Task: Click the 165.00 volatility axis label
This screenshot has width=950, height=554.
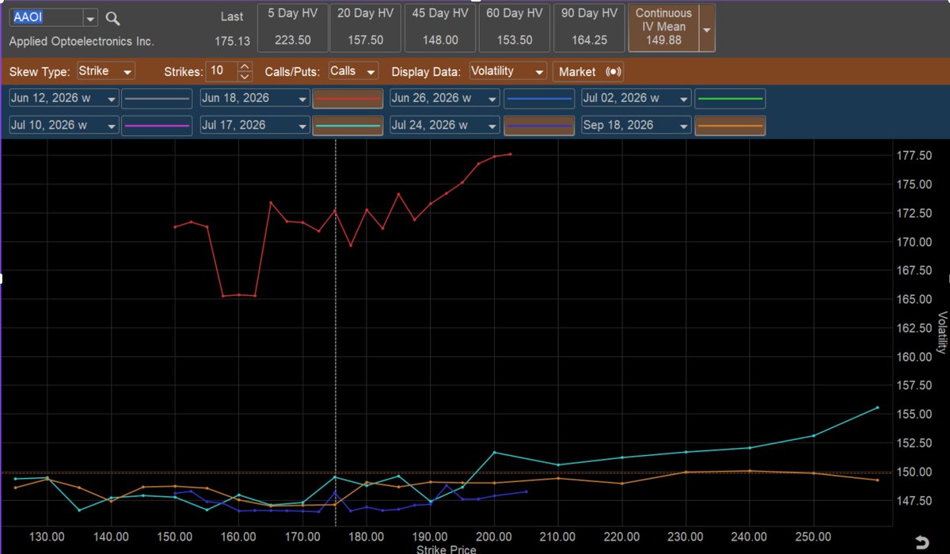Action: pyautogui.click(x=914, y=299)
